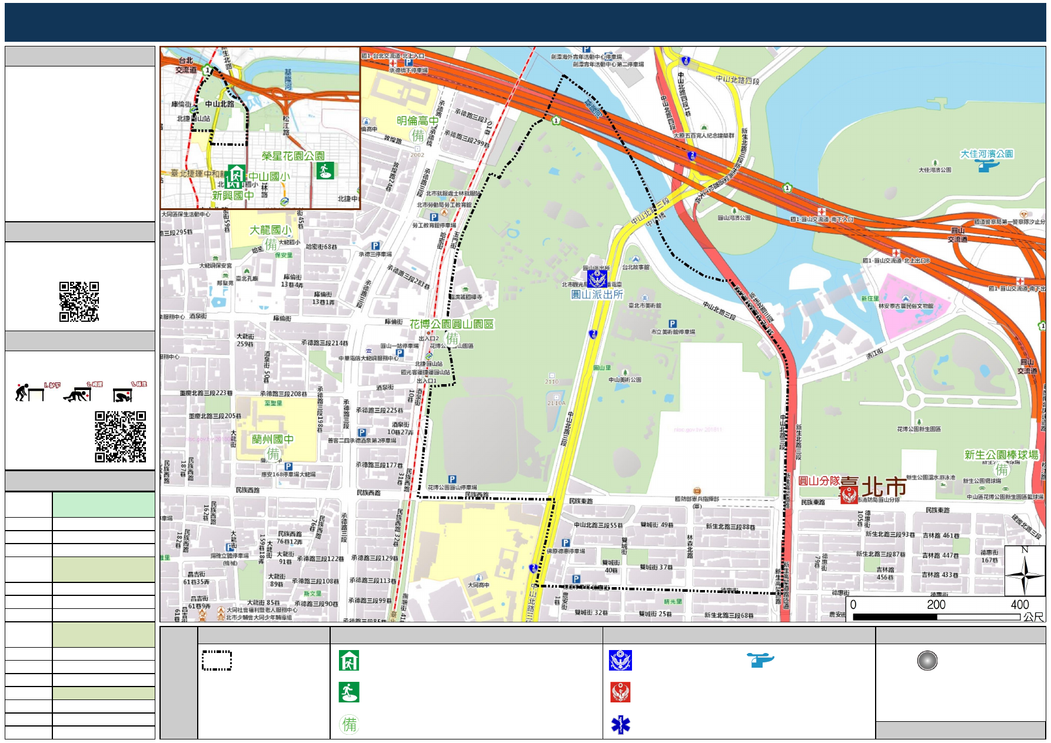Click the red fire department legend icon
1051x743 pixels.
click(620, 692)
